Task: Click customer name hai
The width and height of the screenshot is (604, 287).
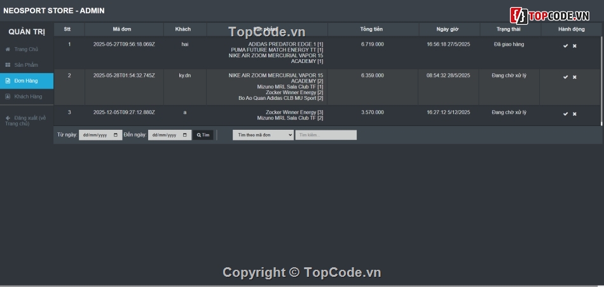Action: [185, 45]
